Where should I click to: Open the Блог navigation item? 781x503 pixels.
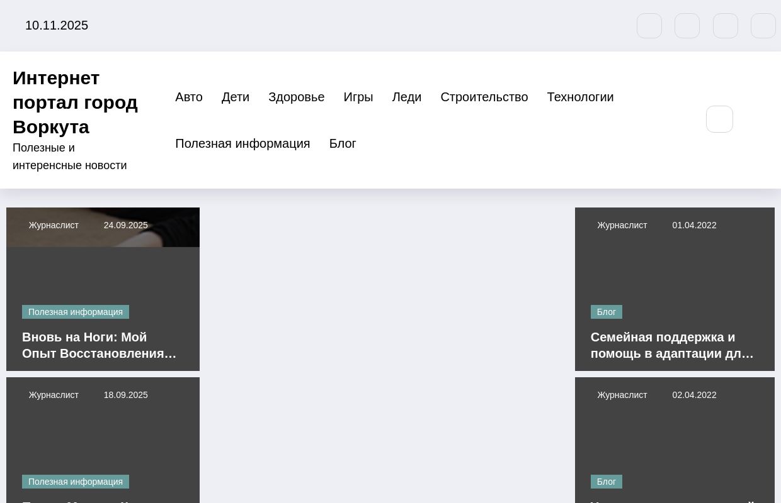[x=343, y=143]
